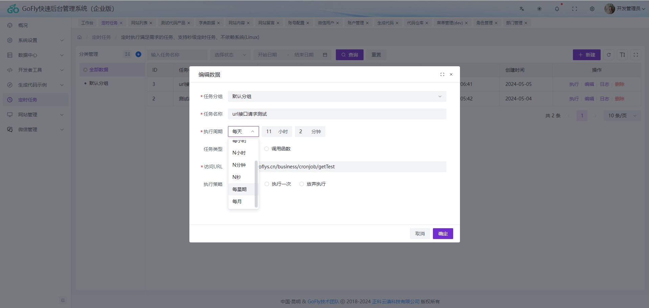Click the GoFly技术团队 footer link
This screenshot has width=649, height=308.
point(323,302)
